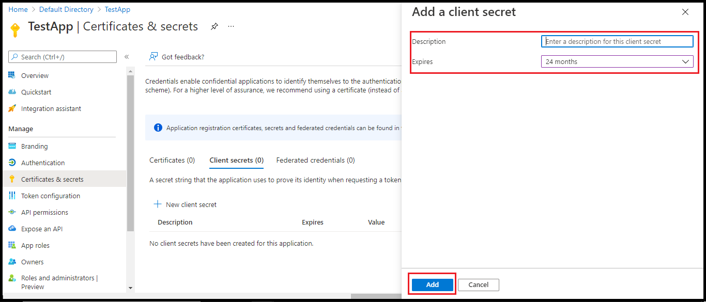The width and height of the screenshot is (706, 302).
Task: Click the search magnifier icon
Action: click(x=15, y=57)
